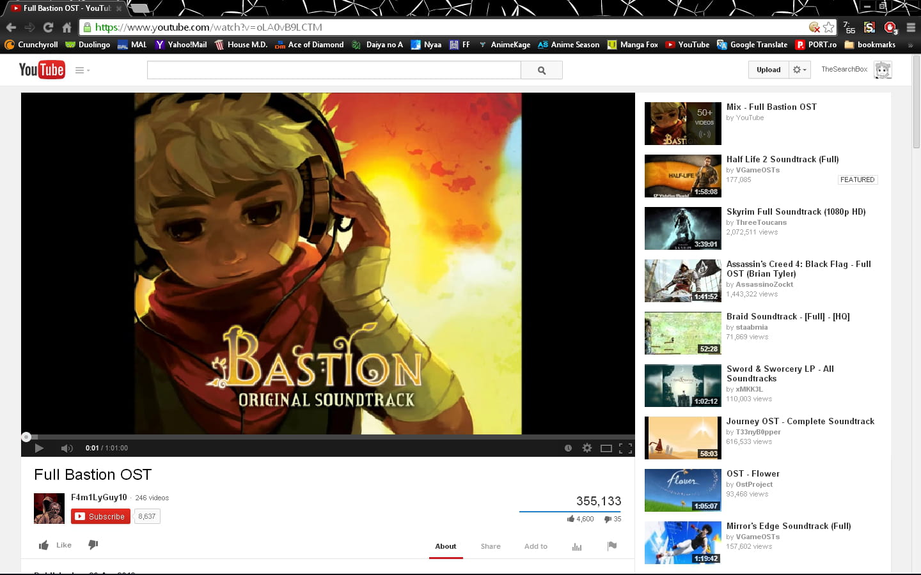Image resolution: width=921 pixels, height=575 pixels.
Task: Open the video statistics bar chart icon
Action: [577, 547]
